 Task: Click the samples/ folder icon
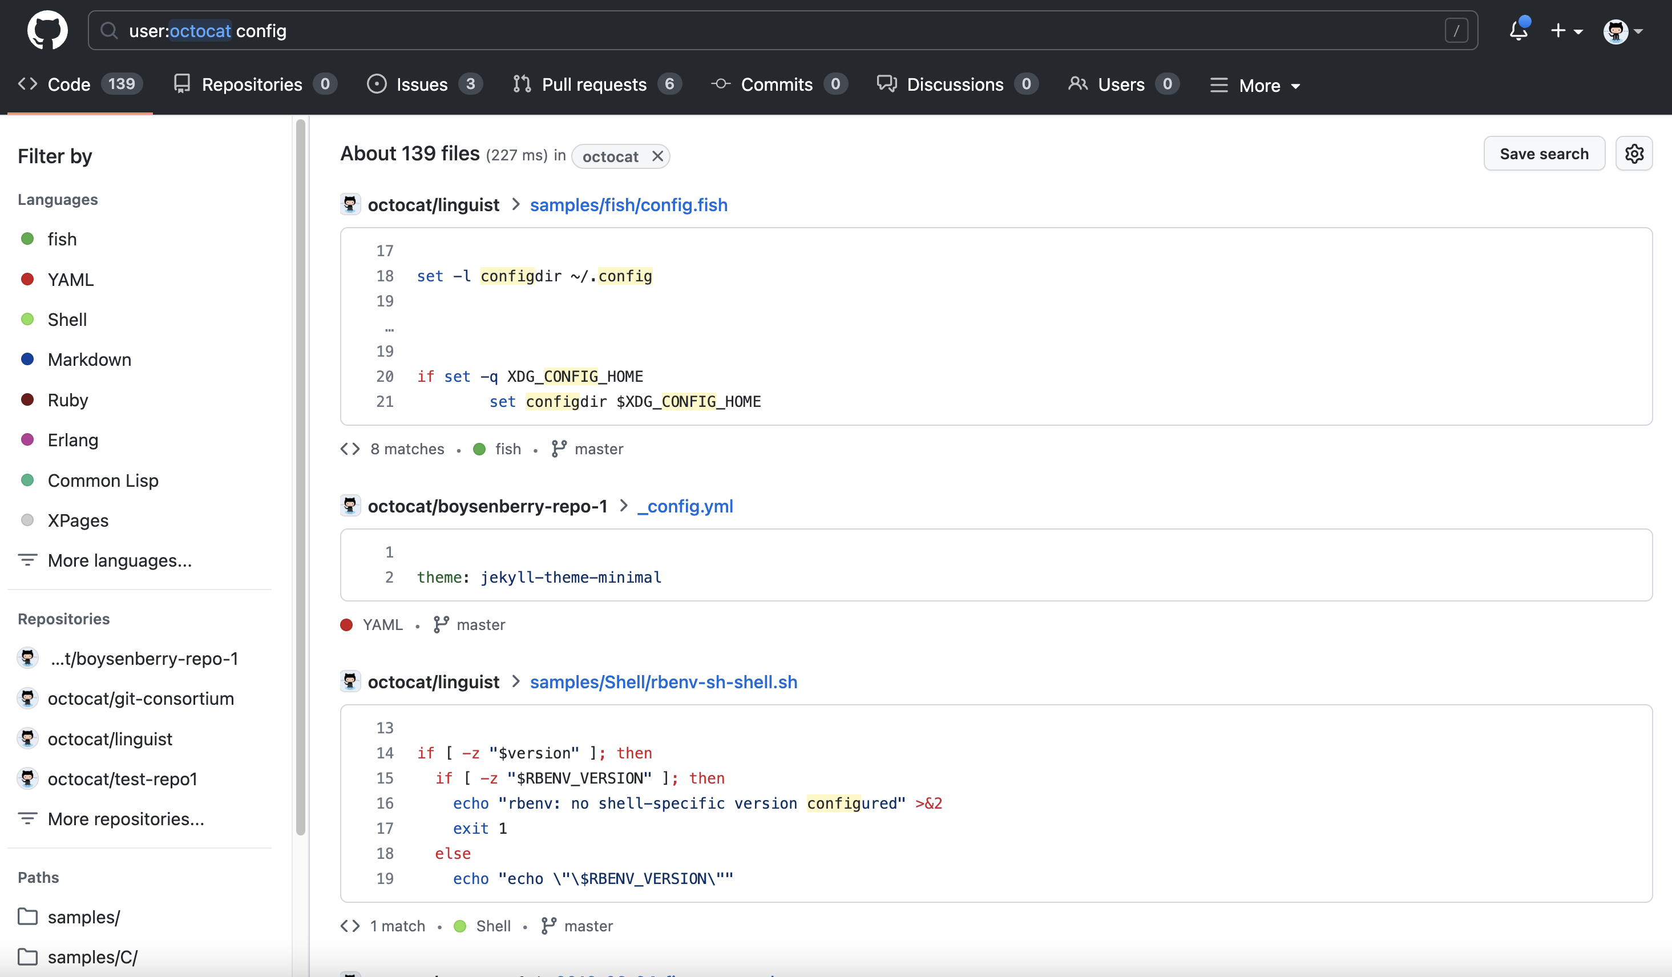coord(28,917)
